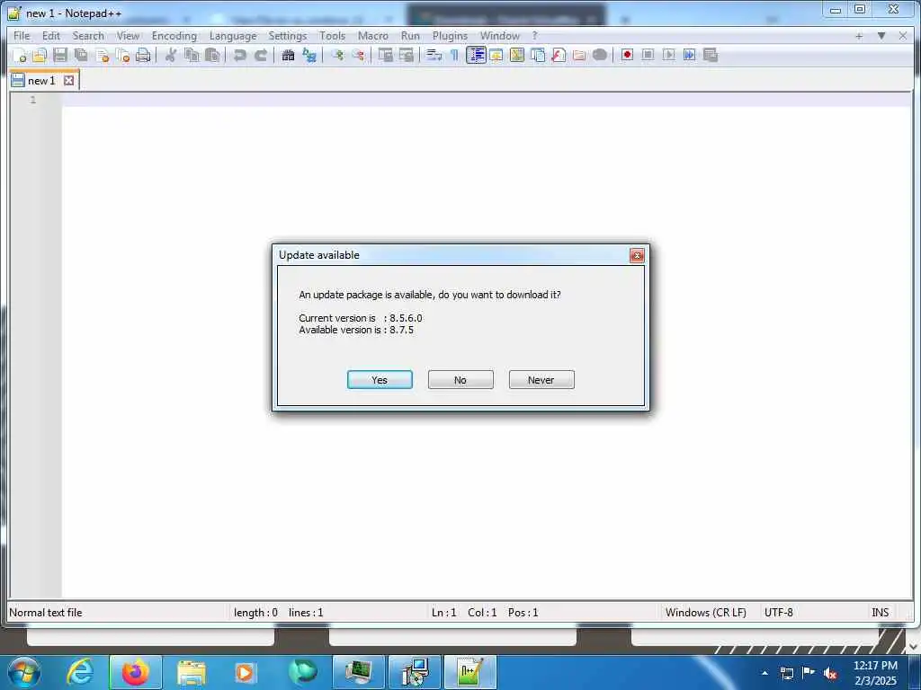Click the Windows (CR LF) status bar field
This screenshot has height=690, width=921.
pyautogui.click(x=706, y=612)
